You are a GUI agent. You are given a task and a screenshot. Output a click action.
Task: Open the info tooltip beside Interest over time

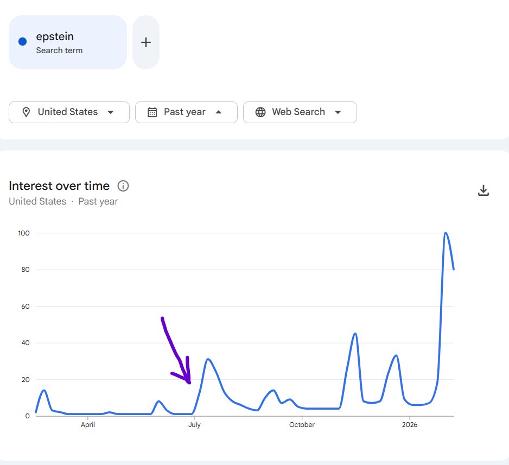click(123, 186)
